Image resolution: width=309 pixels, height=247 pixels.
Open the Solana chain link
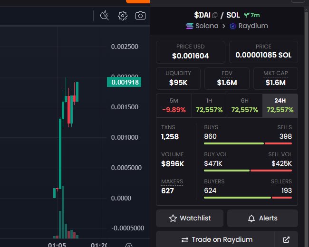[x=202, y=26]
